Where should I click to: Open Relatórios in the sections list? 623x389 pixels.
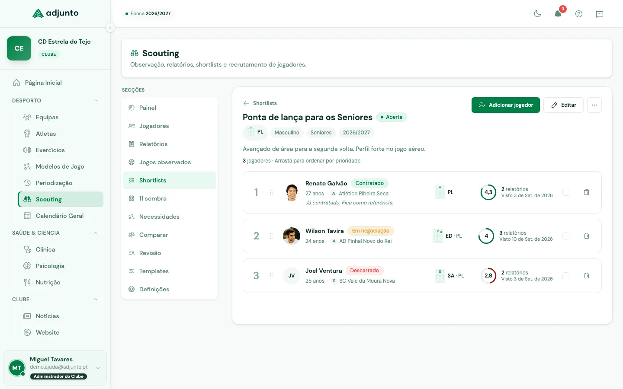click(x=170, y=144)
